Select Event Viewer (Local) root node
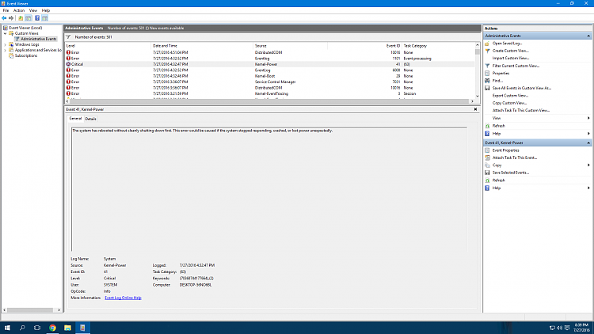Screen dimensions: 594x334 tap(25, 28)
